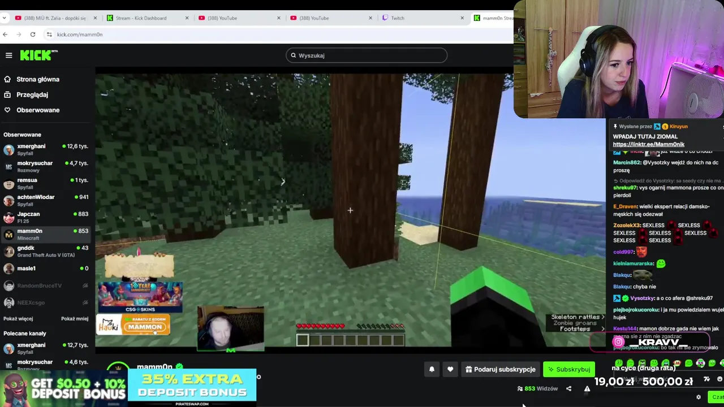Click the Czat send button
This screenshot has width=724, height=407.
coord(717,397)
